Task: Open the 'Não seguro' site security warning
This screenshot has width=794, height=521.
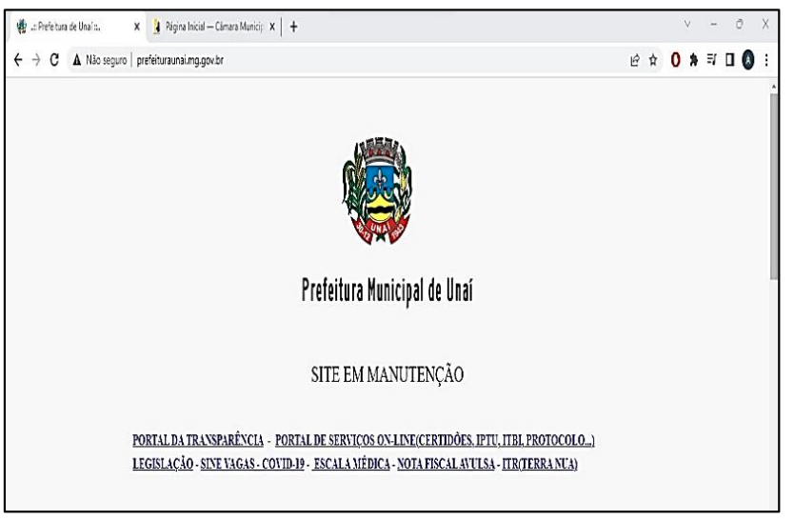Action: click(x=99, y=60)
